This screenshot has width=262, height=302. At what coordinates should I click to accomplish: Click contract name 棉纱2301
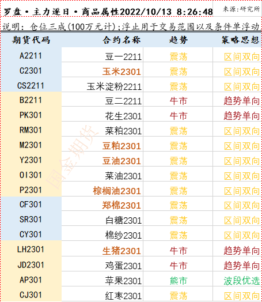coord(123,236)
